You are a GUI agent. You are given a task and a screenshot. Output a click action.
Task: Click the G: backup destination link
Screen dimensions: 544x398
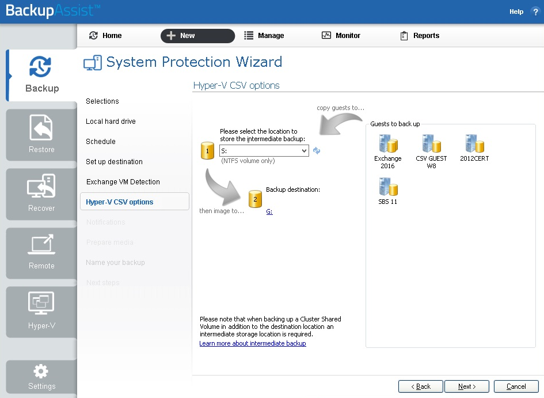269,211
